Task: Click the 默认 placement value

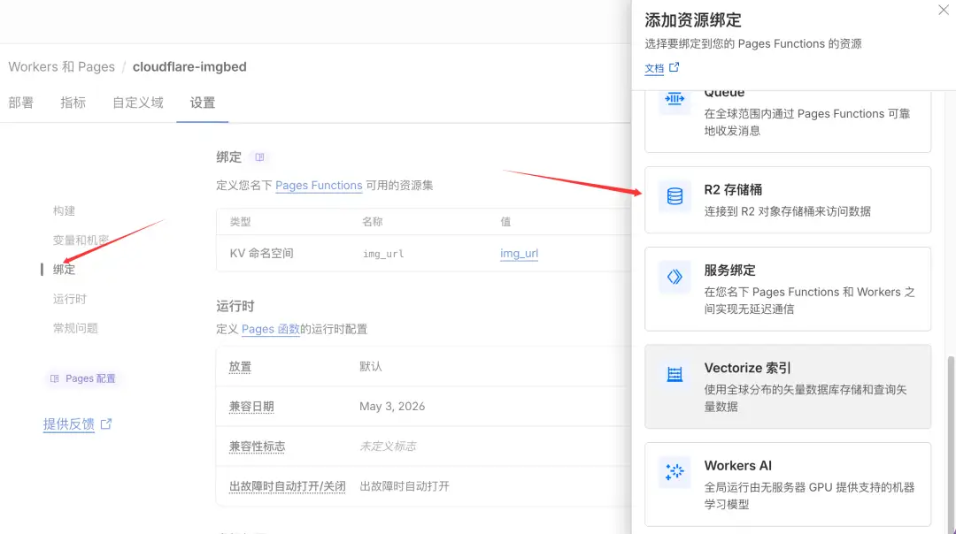Action: click(x=371, y=367)
